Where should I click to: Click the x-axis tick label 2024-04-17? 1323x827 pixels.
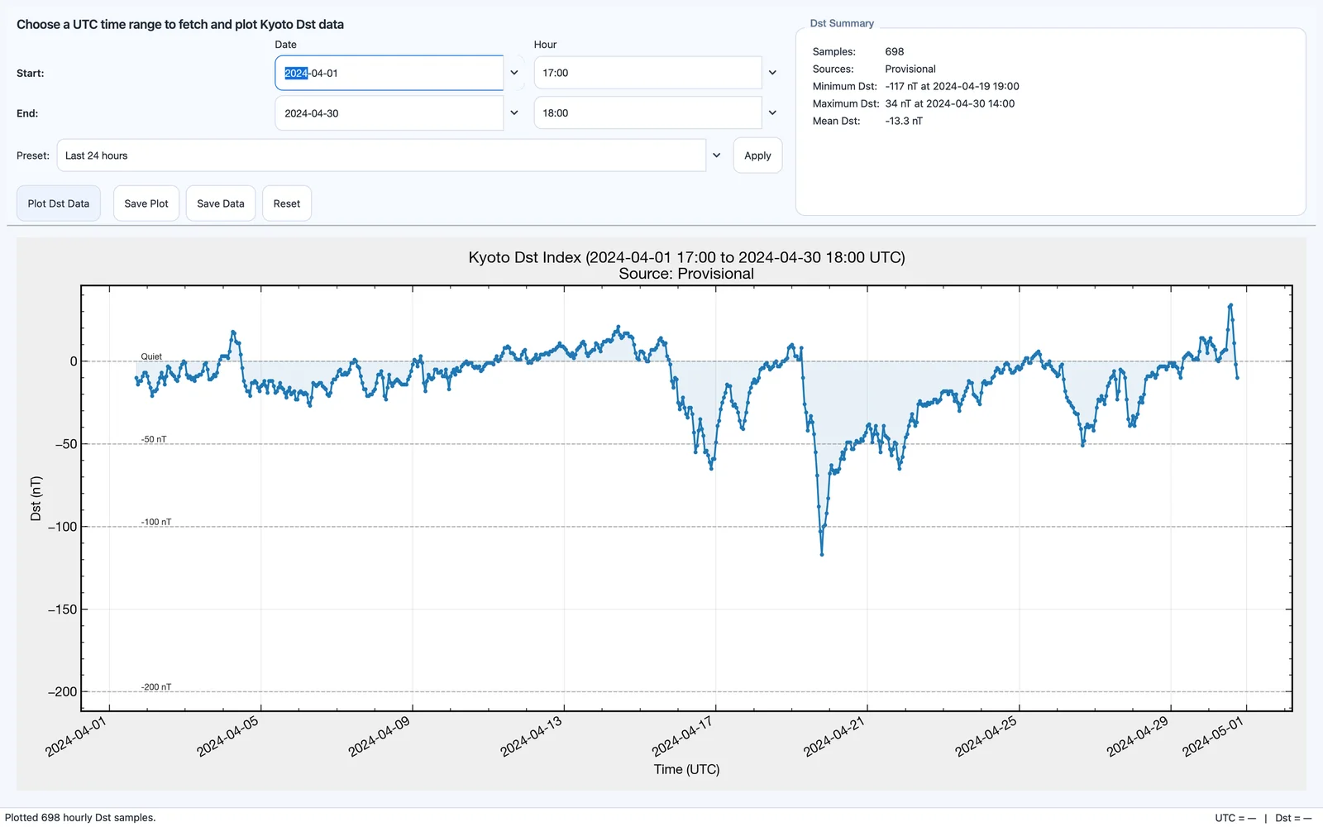[682, 736]
